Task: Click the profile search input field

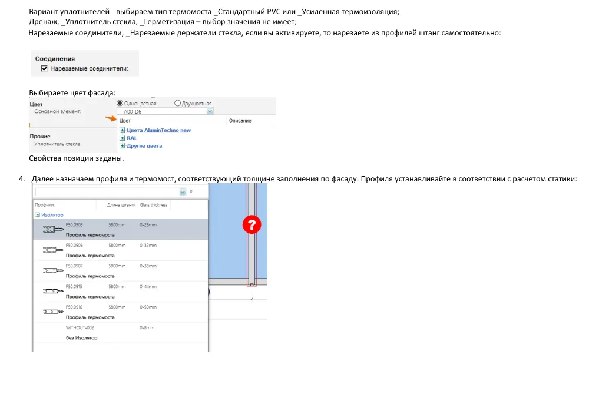Action: click(x=107, y=192)
